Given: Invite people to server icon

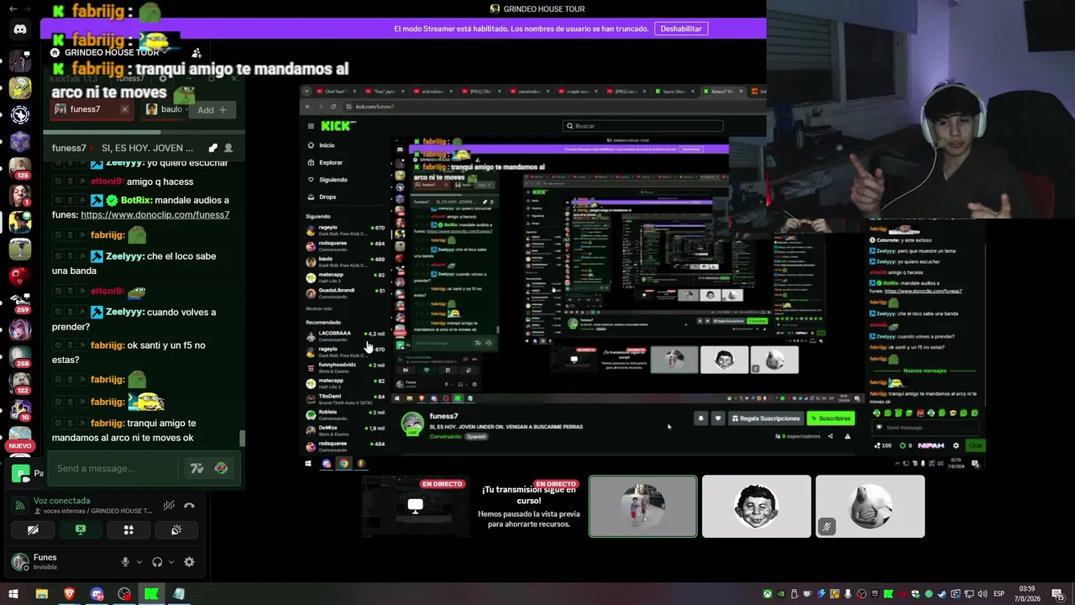Looking at the screenshot, I should coord(197,53).
